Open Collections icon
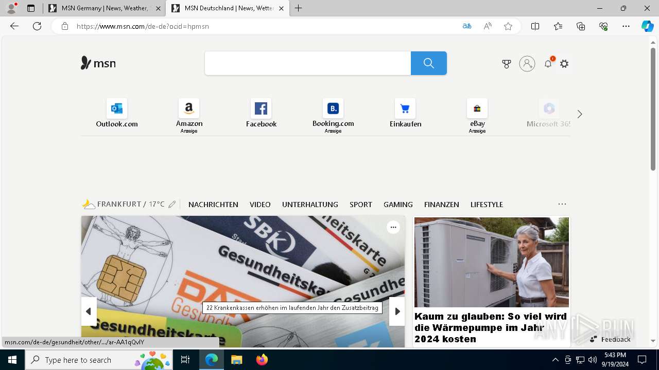Image resolution: width=659 pixels, height=370 pixels. 581,26
